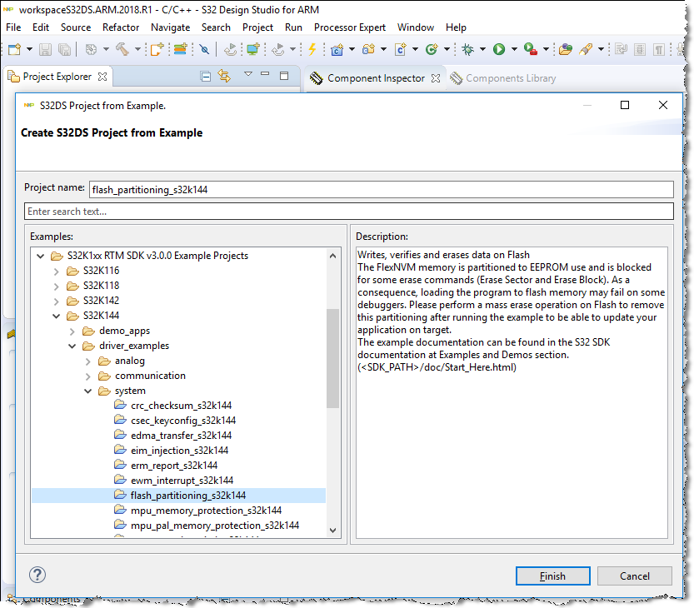Image resolution: width=694 pixels, height=608 pixels.
Task: Expand the S32K116 folder
Action: (56, 272)
